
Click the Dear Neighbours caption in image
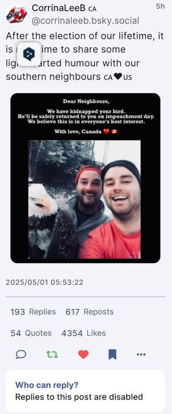86,101
